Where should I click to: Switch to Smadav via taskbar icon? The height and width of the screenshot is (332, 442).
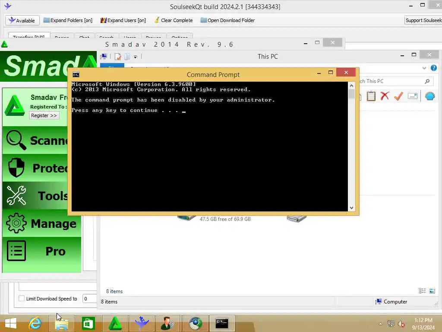[x=115, y=323]
